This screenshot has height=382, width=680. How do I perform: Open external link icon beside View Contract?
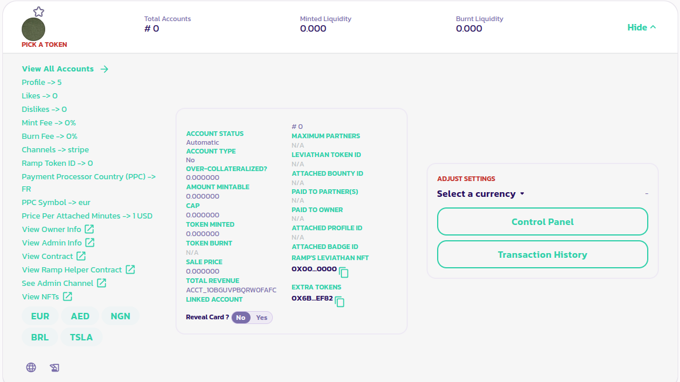[81, 256]
